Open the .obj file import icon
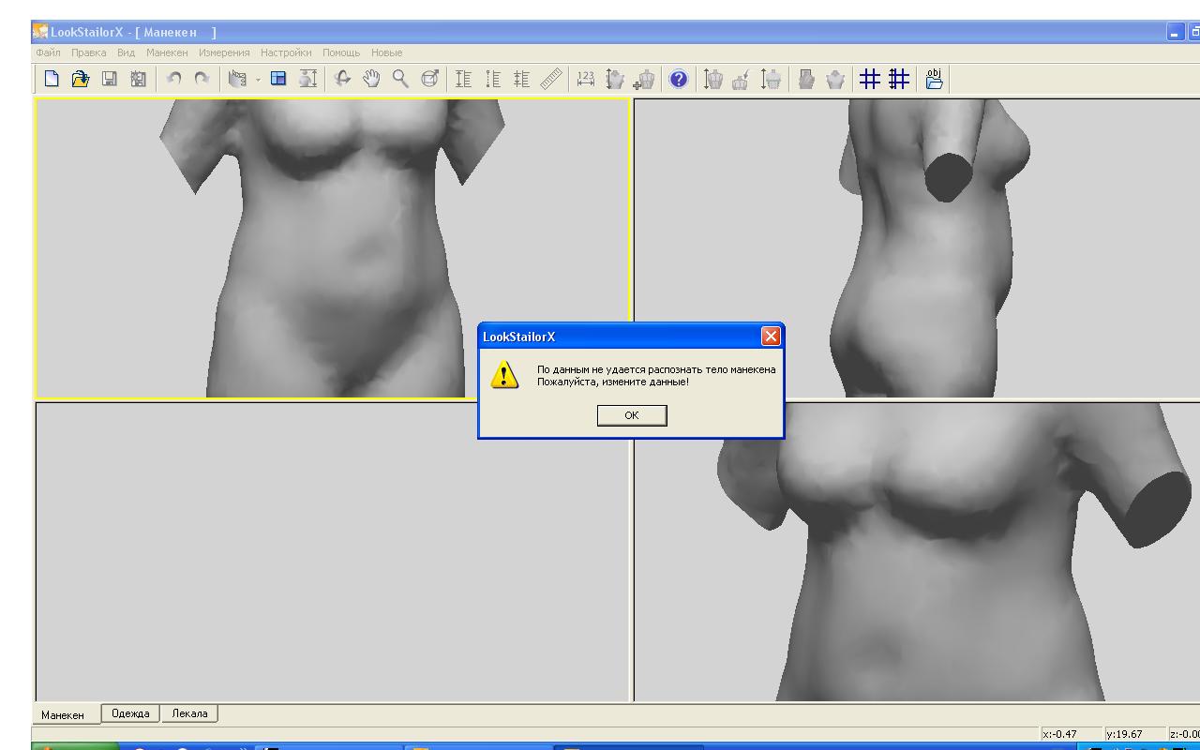The image size is (1200, 750). [x=934, y=80]
